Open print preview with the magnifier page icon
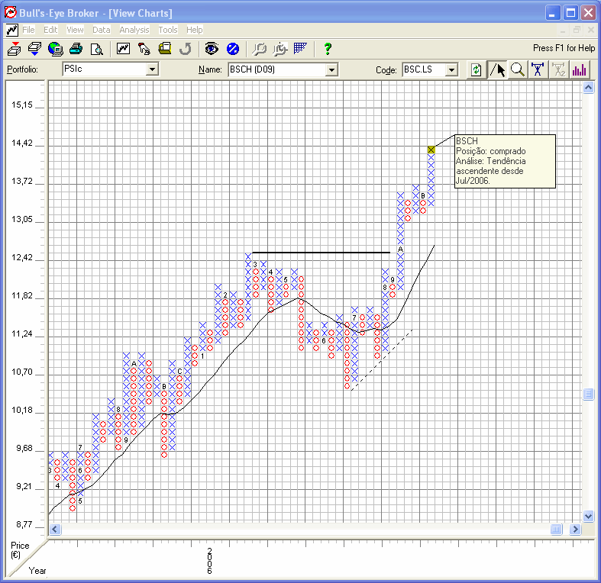This screenshot has height=583, width=601. coord(96,49)
